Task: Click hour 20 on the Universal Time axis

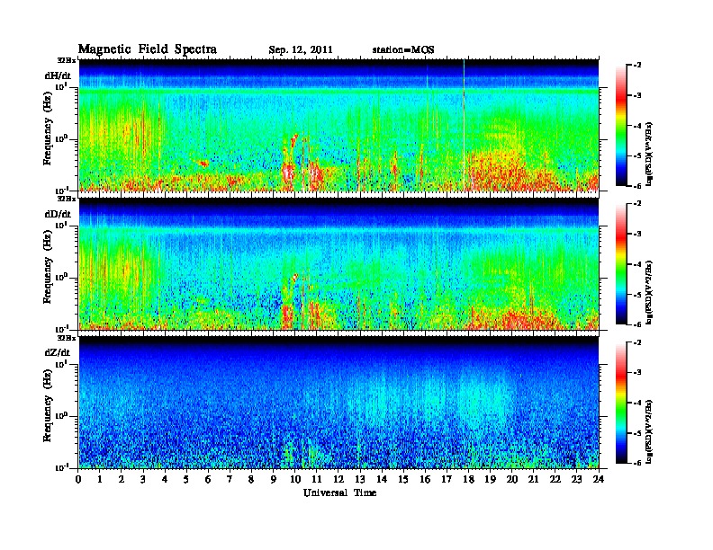Action: pos(512,479)
